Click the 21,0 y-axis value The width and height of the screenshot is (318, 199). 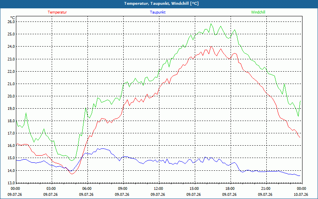(x=11, y=84)
